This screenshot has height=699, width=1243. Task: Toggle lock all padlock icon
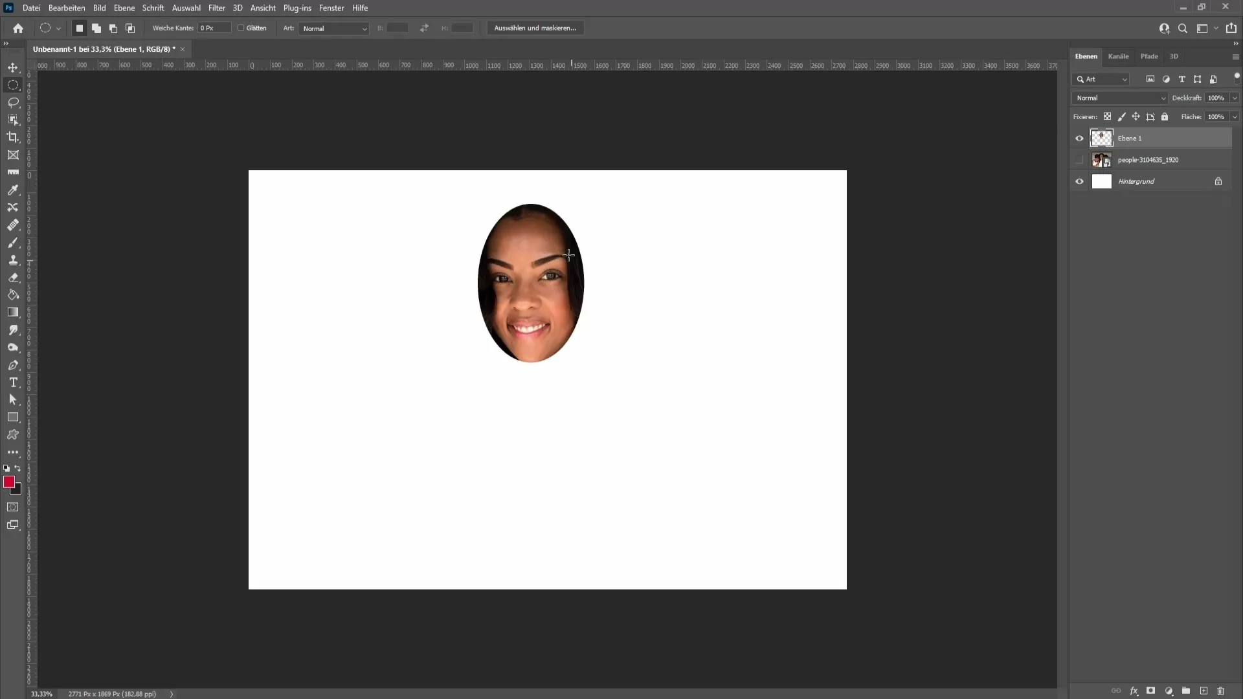coord(1165,117)
